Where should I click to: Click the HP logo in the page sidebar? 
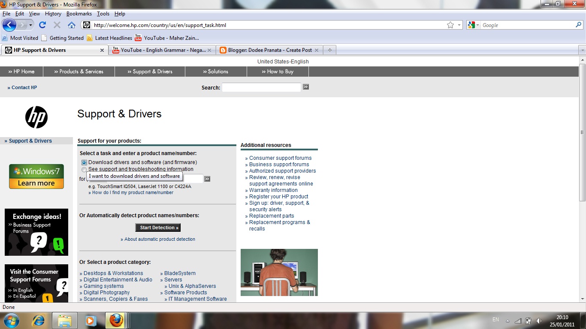(36, 117)
